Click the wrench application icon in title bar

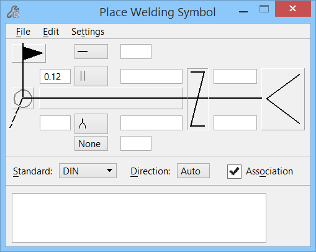(x=13, y=12)
